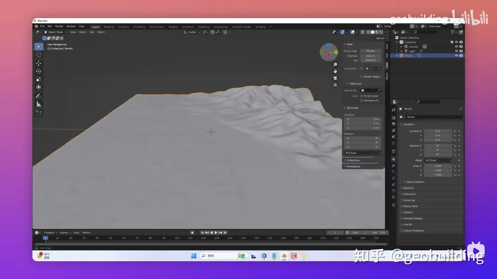Viewport: 497px width, 279px height.
Task: Switch to the Sculpting workspace tab
Action: pos(124,27)
